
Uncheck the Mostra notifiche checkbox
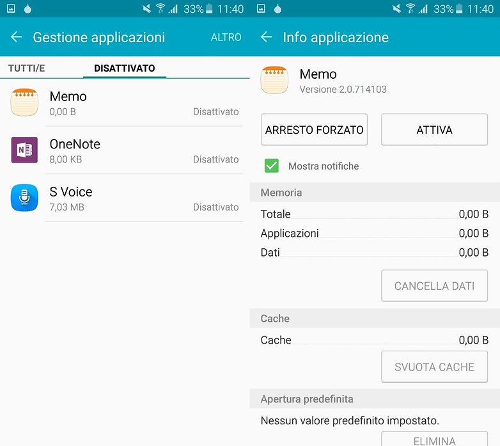click(x=271, y=166)
